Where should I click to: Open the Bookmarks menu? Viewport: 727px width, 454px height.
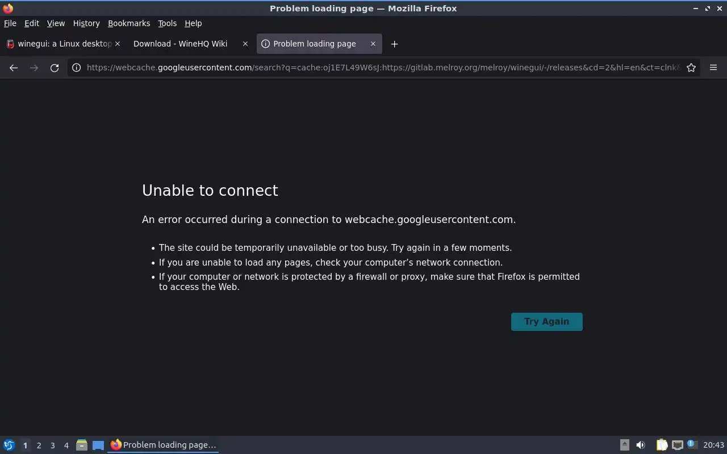(x=129, y=23)
